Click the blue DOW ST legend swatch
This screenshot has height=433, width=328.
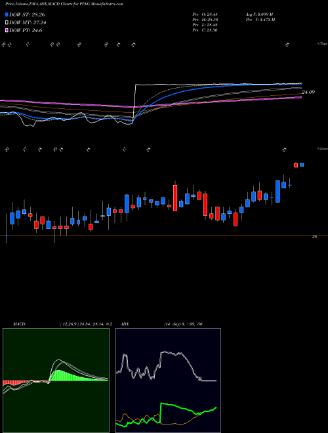(7, 14)
